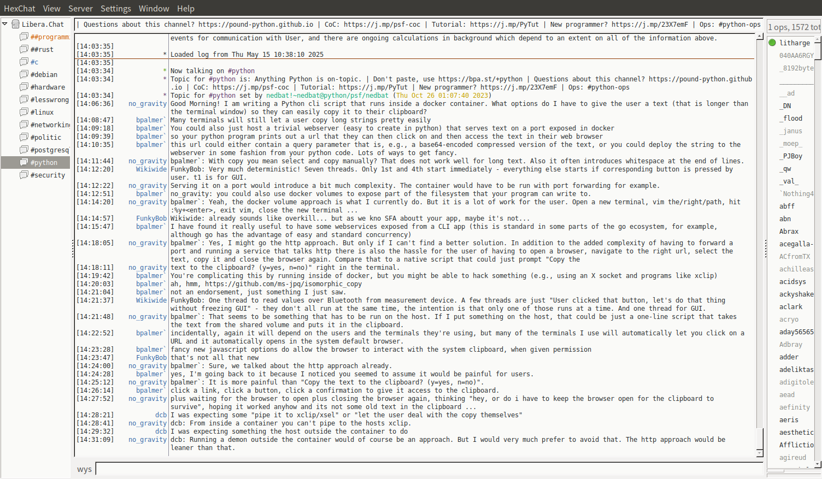Choose the #hardware channel icon
This screenshot has height=479, width=822.
pyautogui.click(x=24, y=87)
